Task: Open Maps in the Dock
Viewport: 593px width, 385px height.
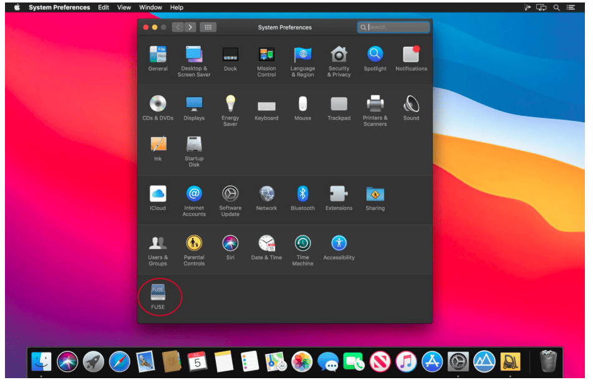Action: 276,361
